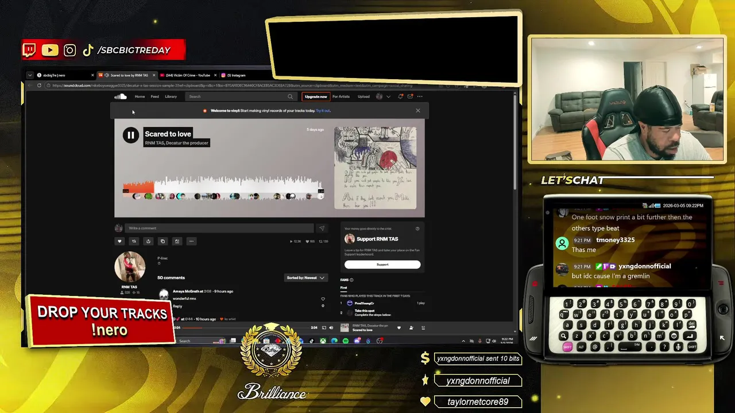Seek within the track waveform
735x413 pixels.
click(223, 189)
